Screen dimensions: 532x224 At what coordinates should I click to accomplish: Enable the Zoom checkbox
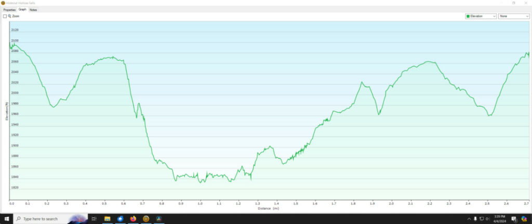pyautogui.click(x=5, y=16)
